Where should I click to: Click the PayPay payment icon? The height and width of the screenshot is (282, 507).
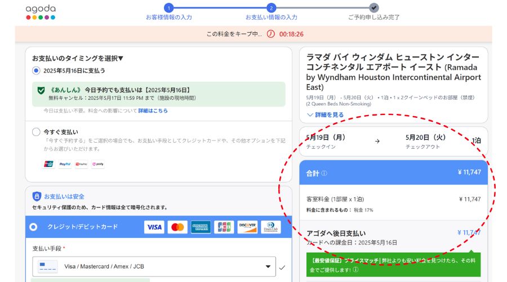pos(82,164)
